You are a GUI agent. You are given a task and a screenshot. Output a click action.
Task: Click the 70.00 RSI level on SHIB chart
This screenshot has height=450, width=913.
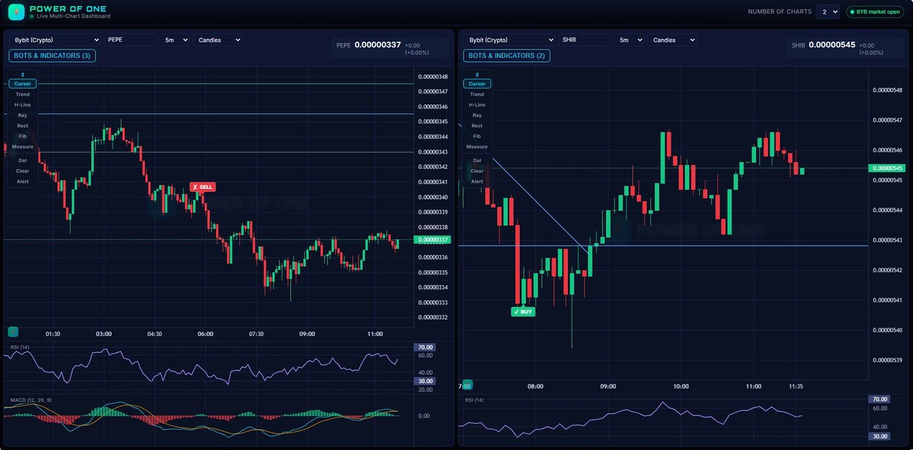880,399
